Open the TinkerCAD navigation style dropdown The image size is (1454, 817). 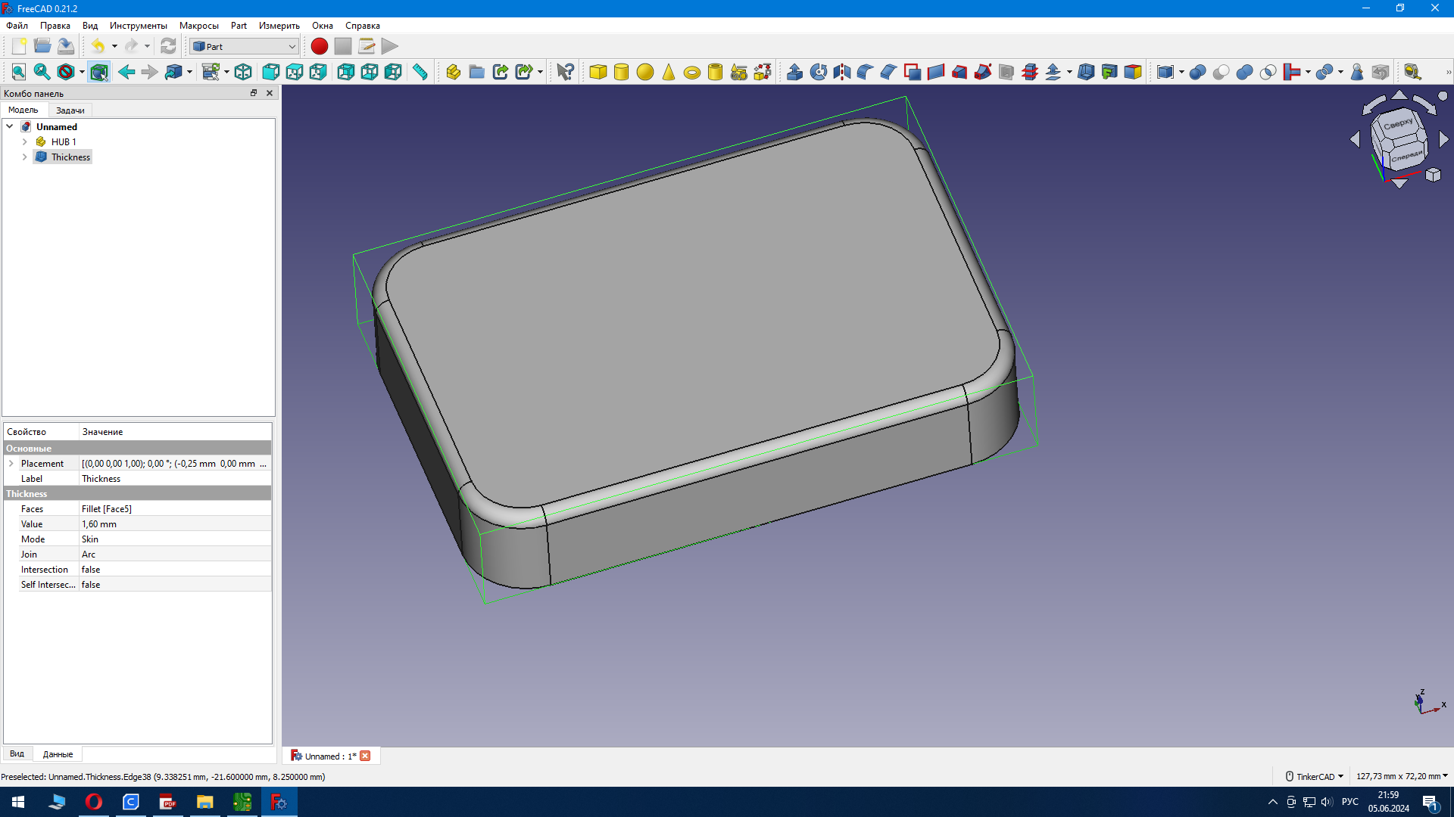pos(1314,776)
